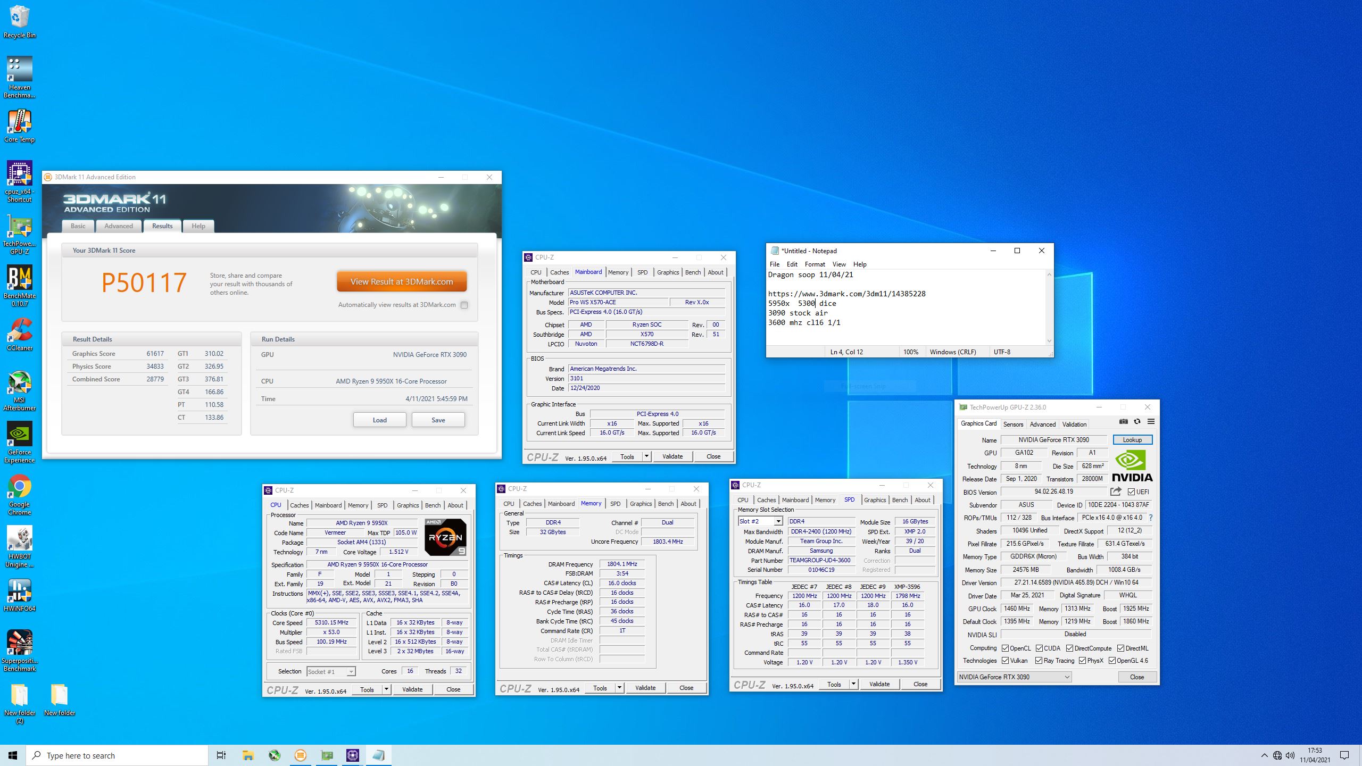1362x766 pixels.
Task: Open Bench tab in CPU-Z Mainboard window
Action: coord(693,272)
